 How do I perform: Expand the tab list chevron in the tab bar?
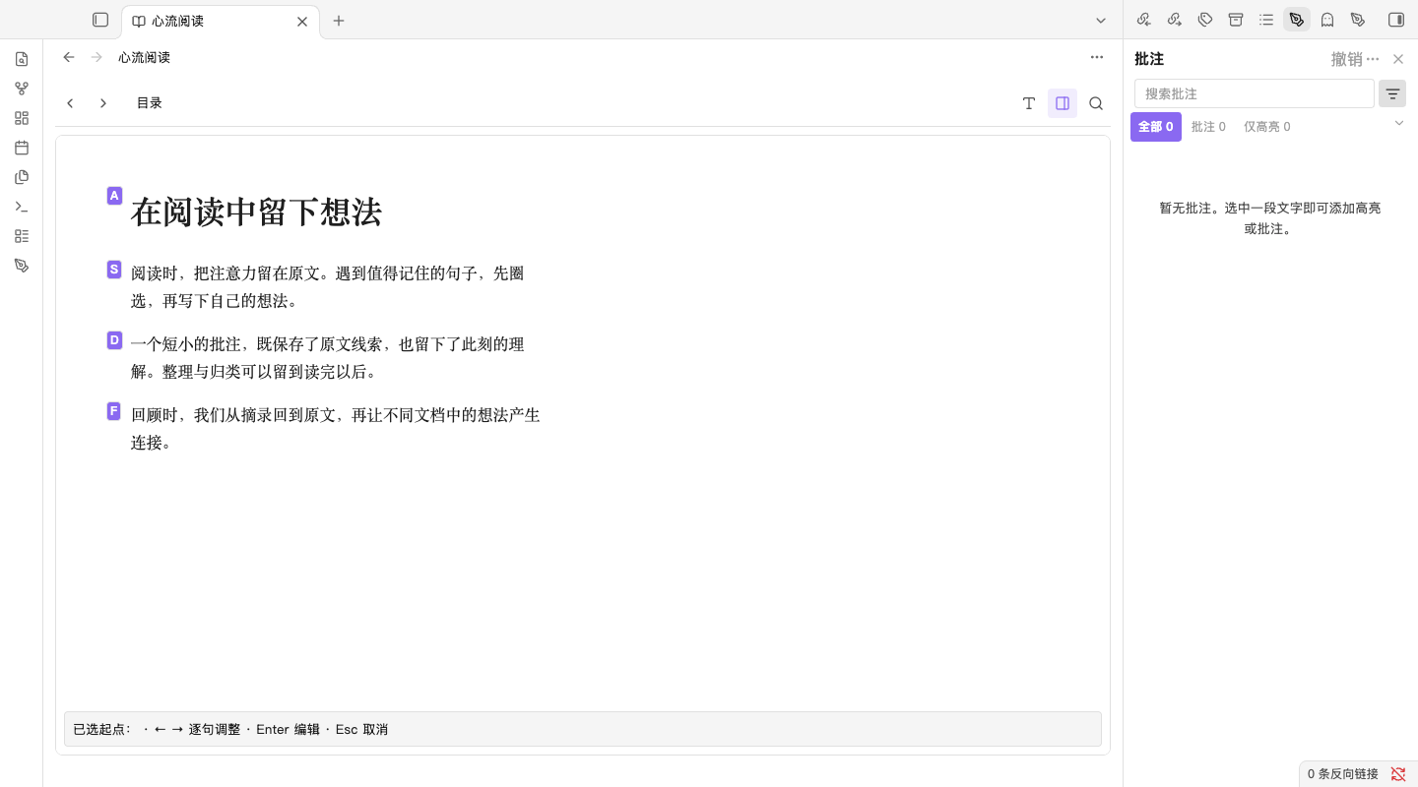pos(1101,21)
